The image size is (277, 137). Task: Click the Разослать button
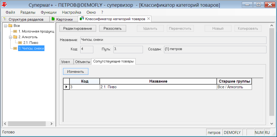[113, 28]
